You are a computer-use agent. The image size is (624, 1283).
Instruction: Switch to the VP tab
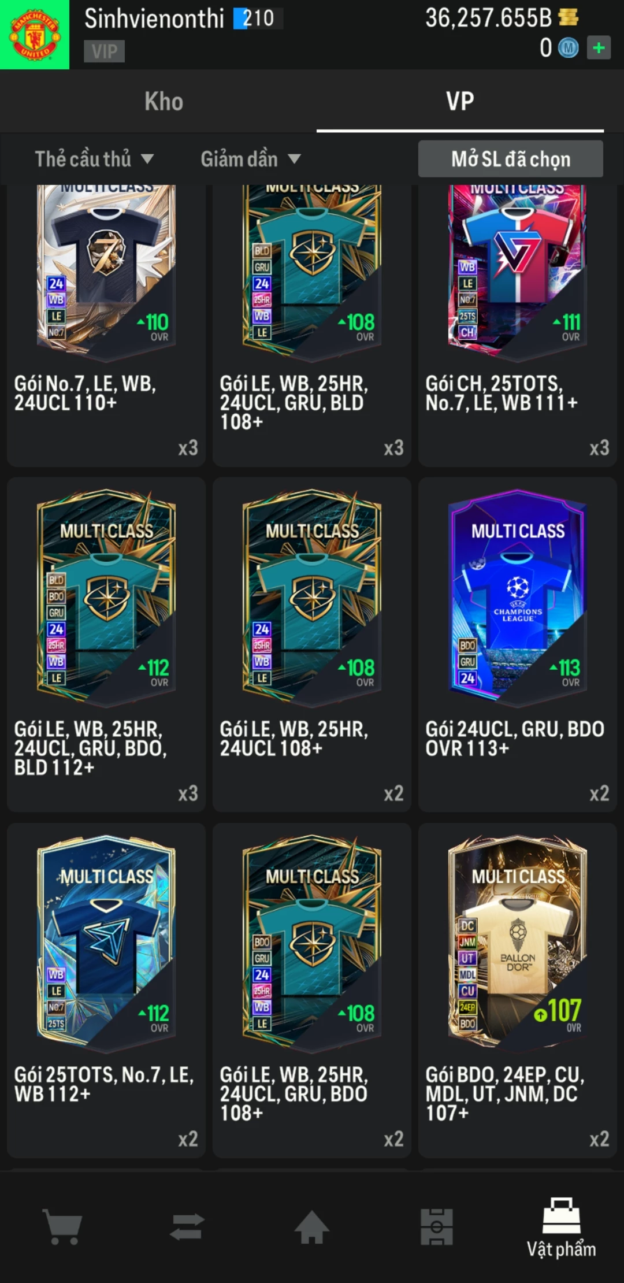(x=460, y=101)
